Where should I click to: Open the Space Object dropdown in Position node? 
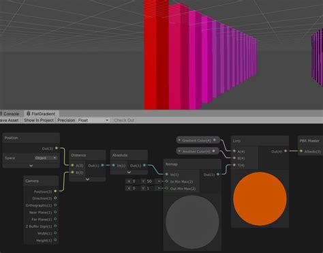click(46, 158)
